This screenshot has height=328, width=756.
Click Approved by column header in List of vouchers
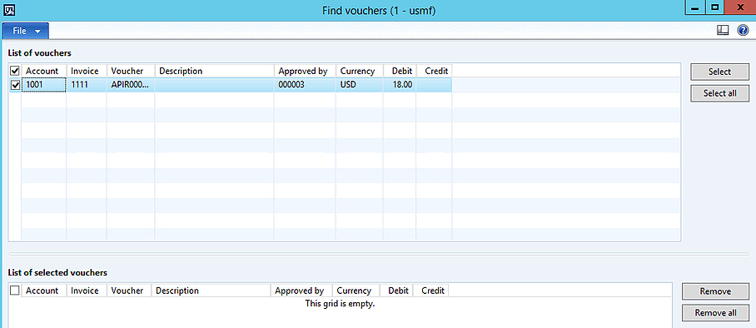coord(305,71)
